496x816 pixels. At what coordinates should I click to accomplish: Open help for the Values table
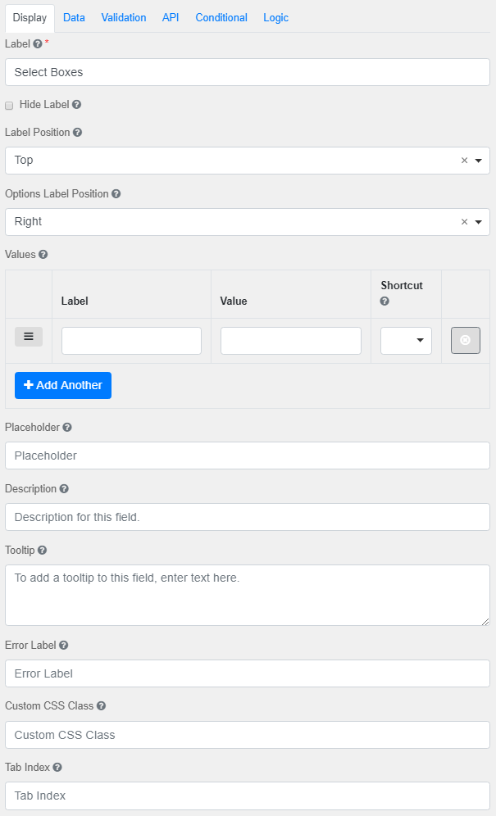coord(44,255)
